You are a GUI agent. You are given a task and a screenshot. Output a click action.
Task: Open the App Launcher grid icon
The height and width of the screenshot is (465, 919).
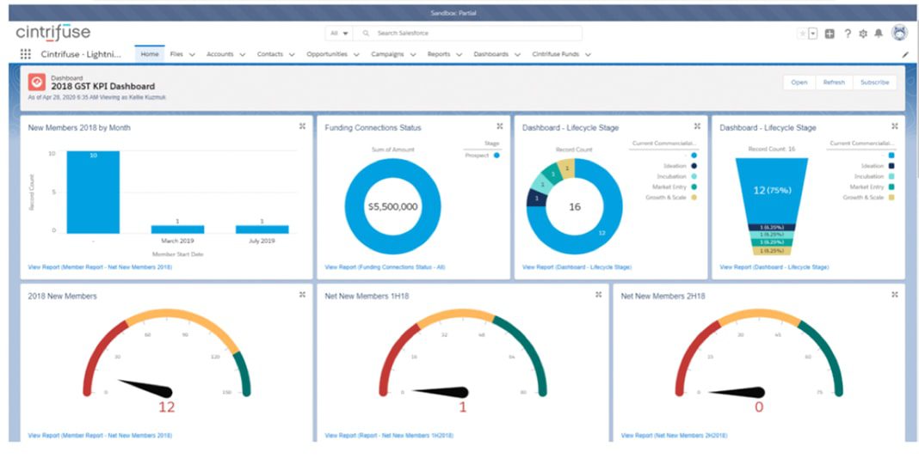(25, 54)
